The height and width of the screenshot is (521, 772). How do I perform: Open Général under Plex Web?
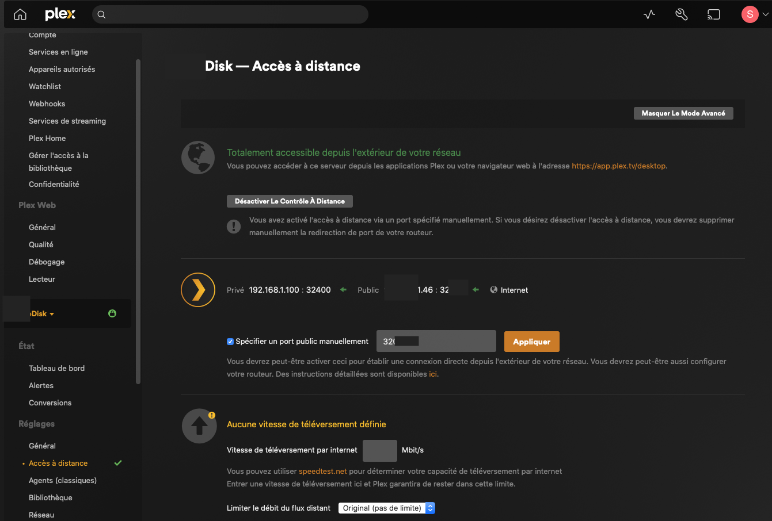click(42, 227)
